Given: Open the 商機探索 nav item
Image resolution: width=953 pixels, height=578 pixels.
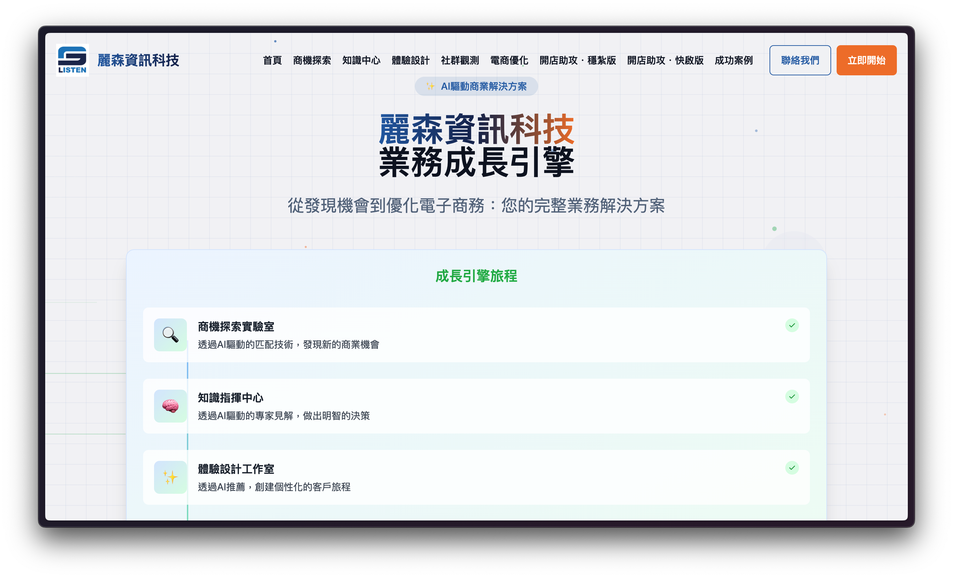Looking at the screenshot, I should coord(312,61).
